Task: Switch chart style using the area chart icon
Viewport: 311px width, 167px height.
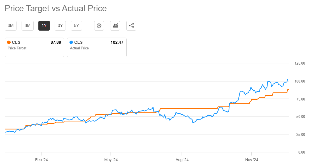Action: click(115, 26)
